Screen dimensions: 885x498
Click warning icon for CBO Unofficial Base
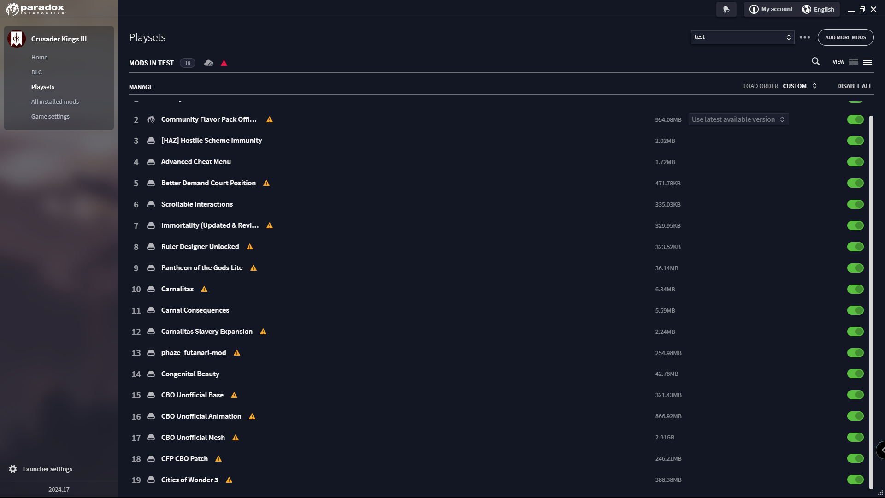coord(234,395)
